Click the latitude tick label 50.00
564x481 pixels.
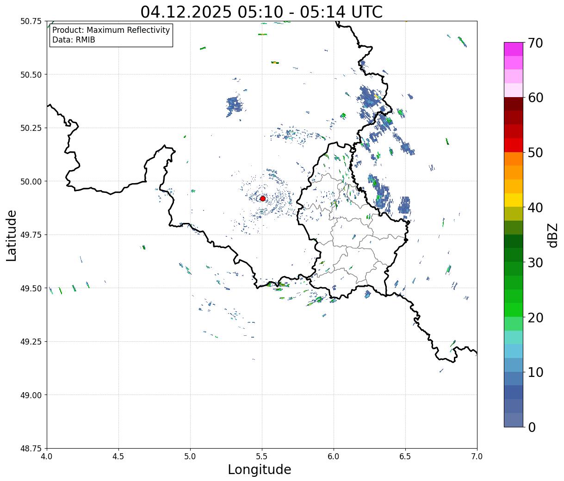pyautogui.click(x=31, y=181)
